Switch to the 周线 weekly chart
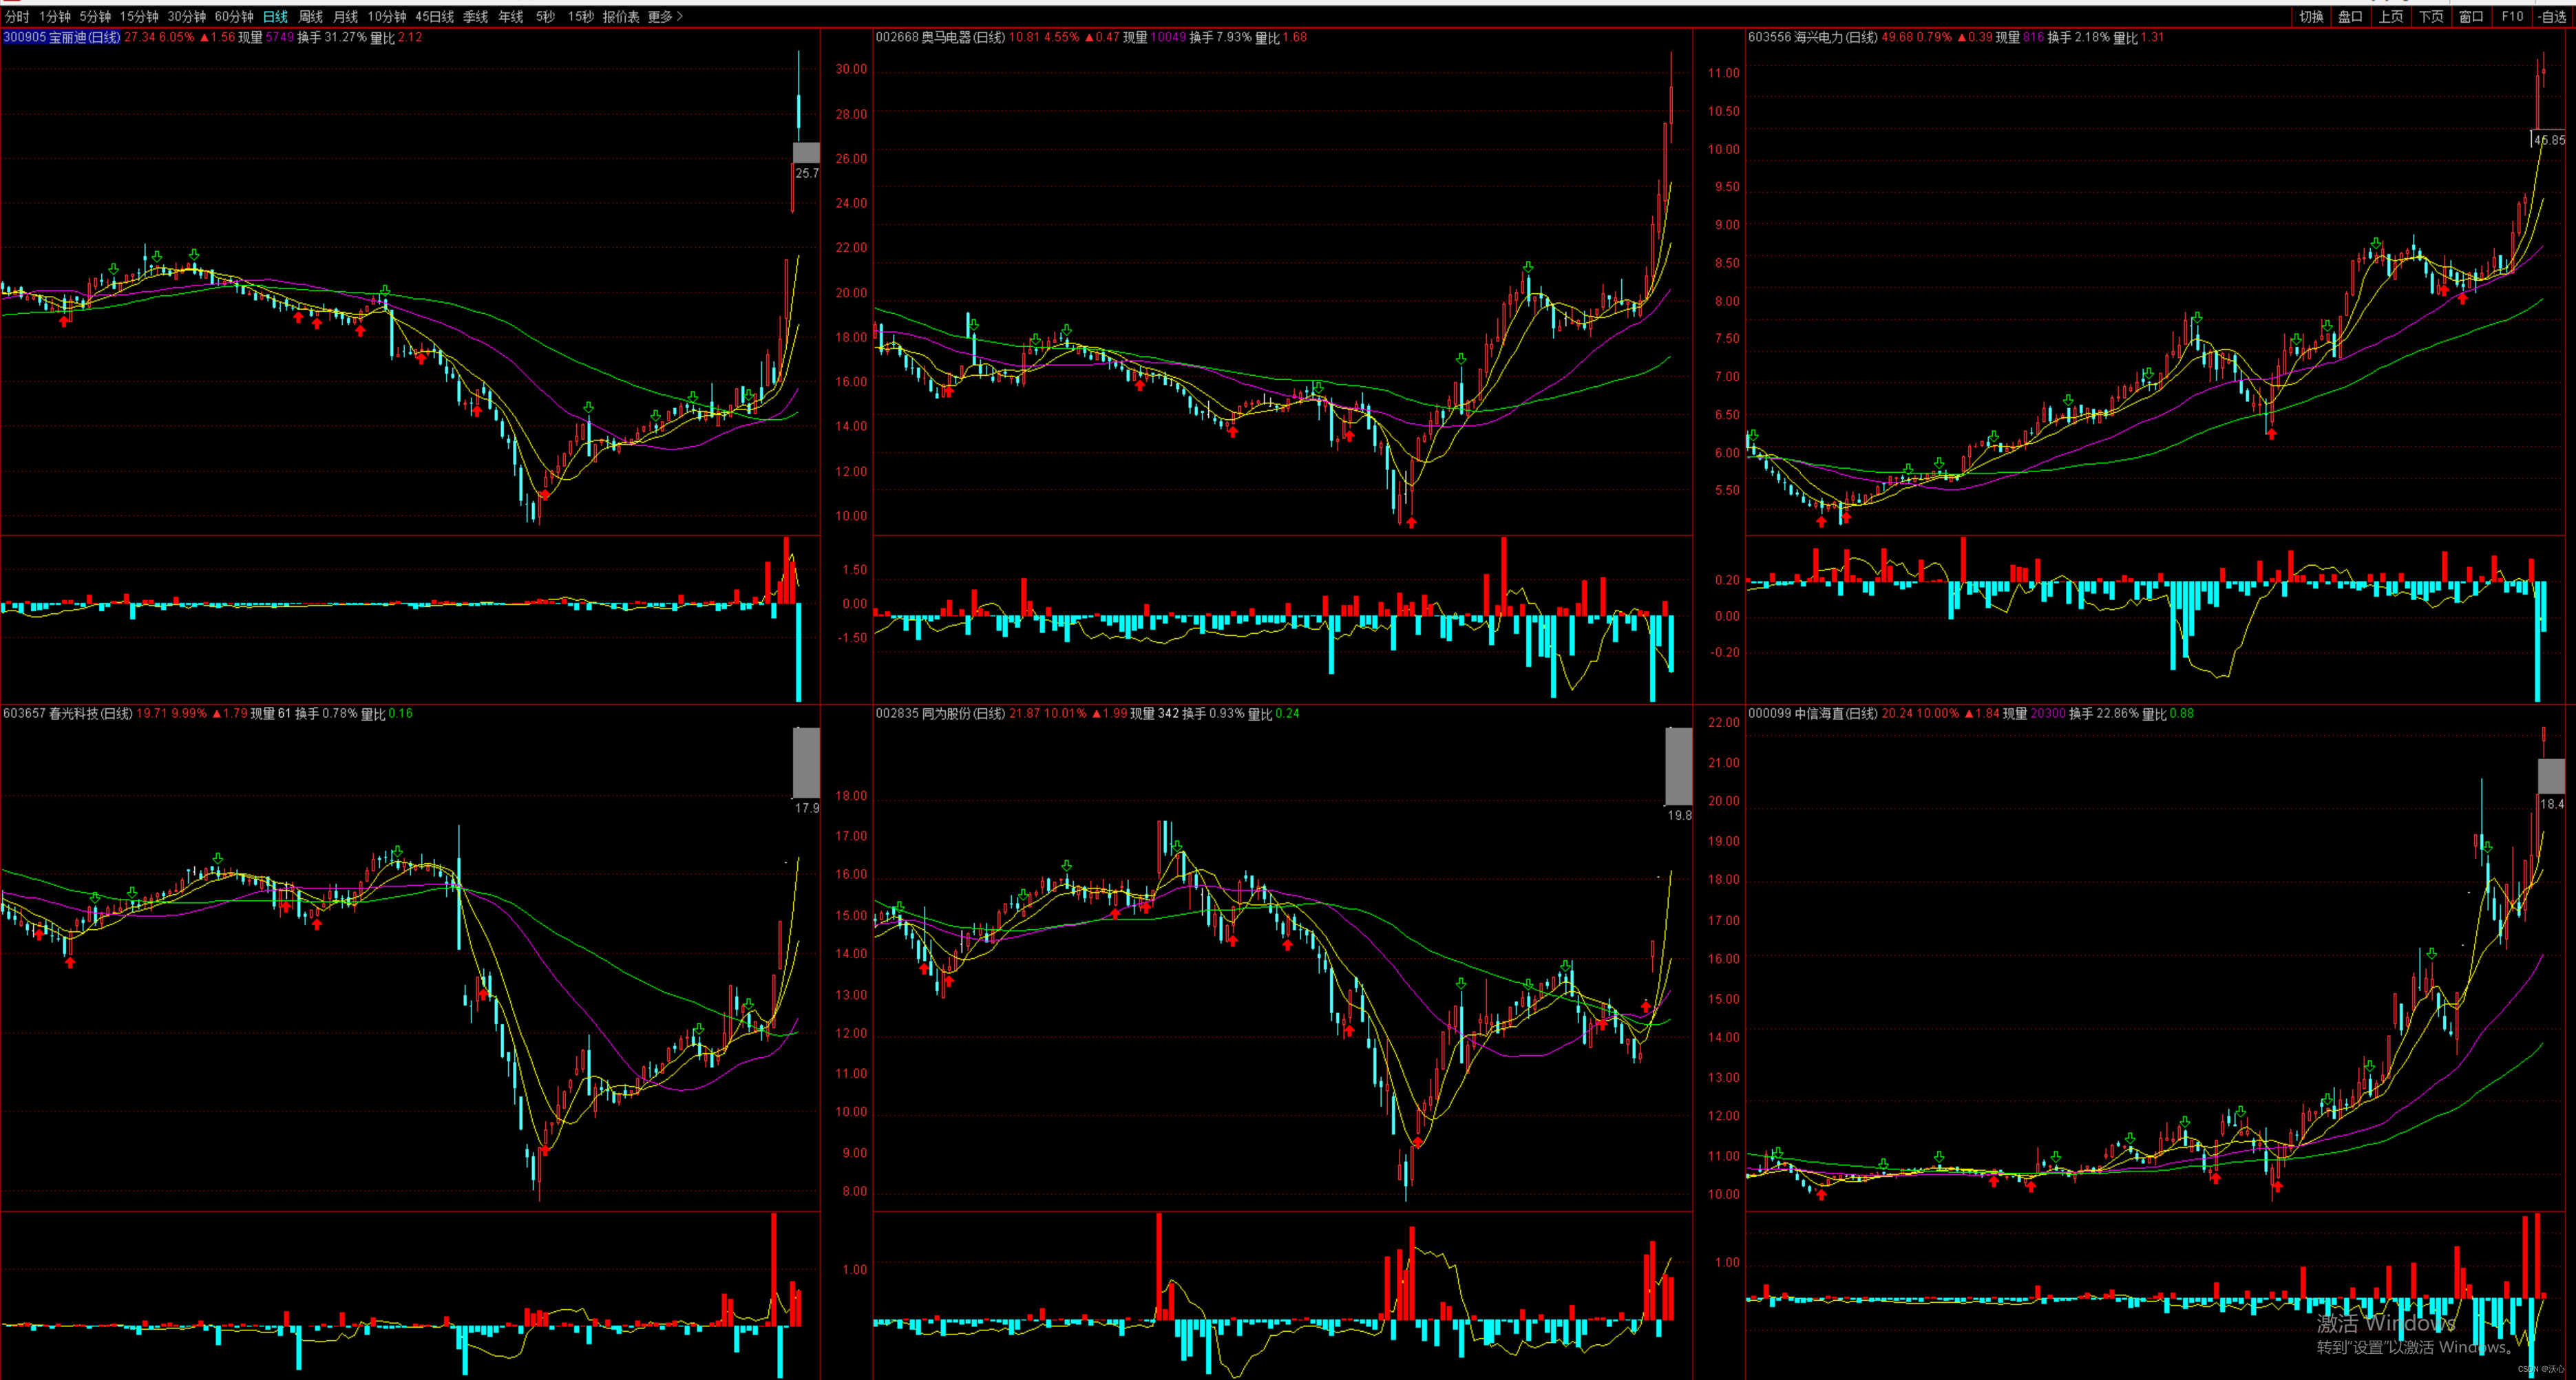Viewport: 2576px width, 1380px height. coord(311,17)
